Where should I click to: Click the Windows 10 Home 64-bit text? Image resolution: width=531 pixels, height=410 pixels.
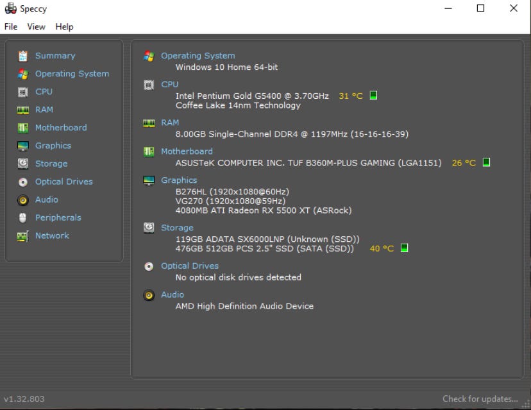[x=226, y=67]
